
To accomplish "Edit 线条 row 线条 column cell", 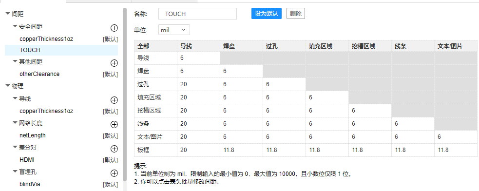I will 413,124.
